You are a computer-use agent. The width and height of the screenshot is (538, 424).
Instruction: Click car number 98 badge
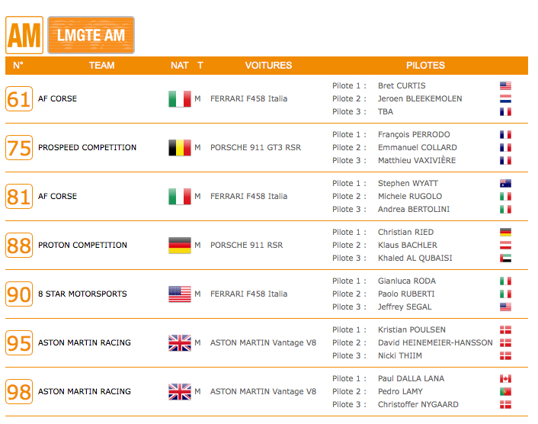coord(19,391)
